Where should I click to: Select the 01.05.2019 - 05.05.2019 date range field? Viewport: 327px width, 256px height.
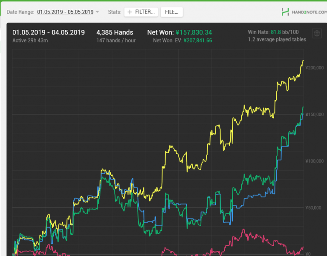pyautogui.click(x=65, y=12)
